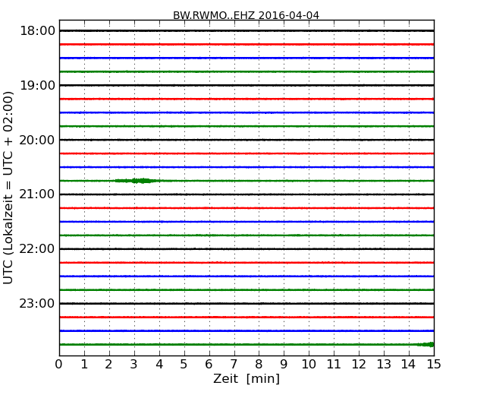Click the 19:00 time axis label
Image resolution: width=493 pixels, height=395 pixels.
(37, 85)
